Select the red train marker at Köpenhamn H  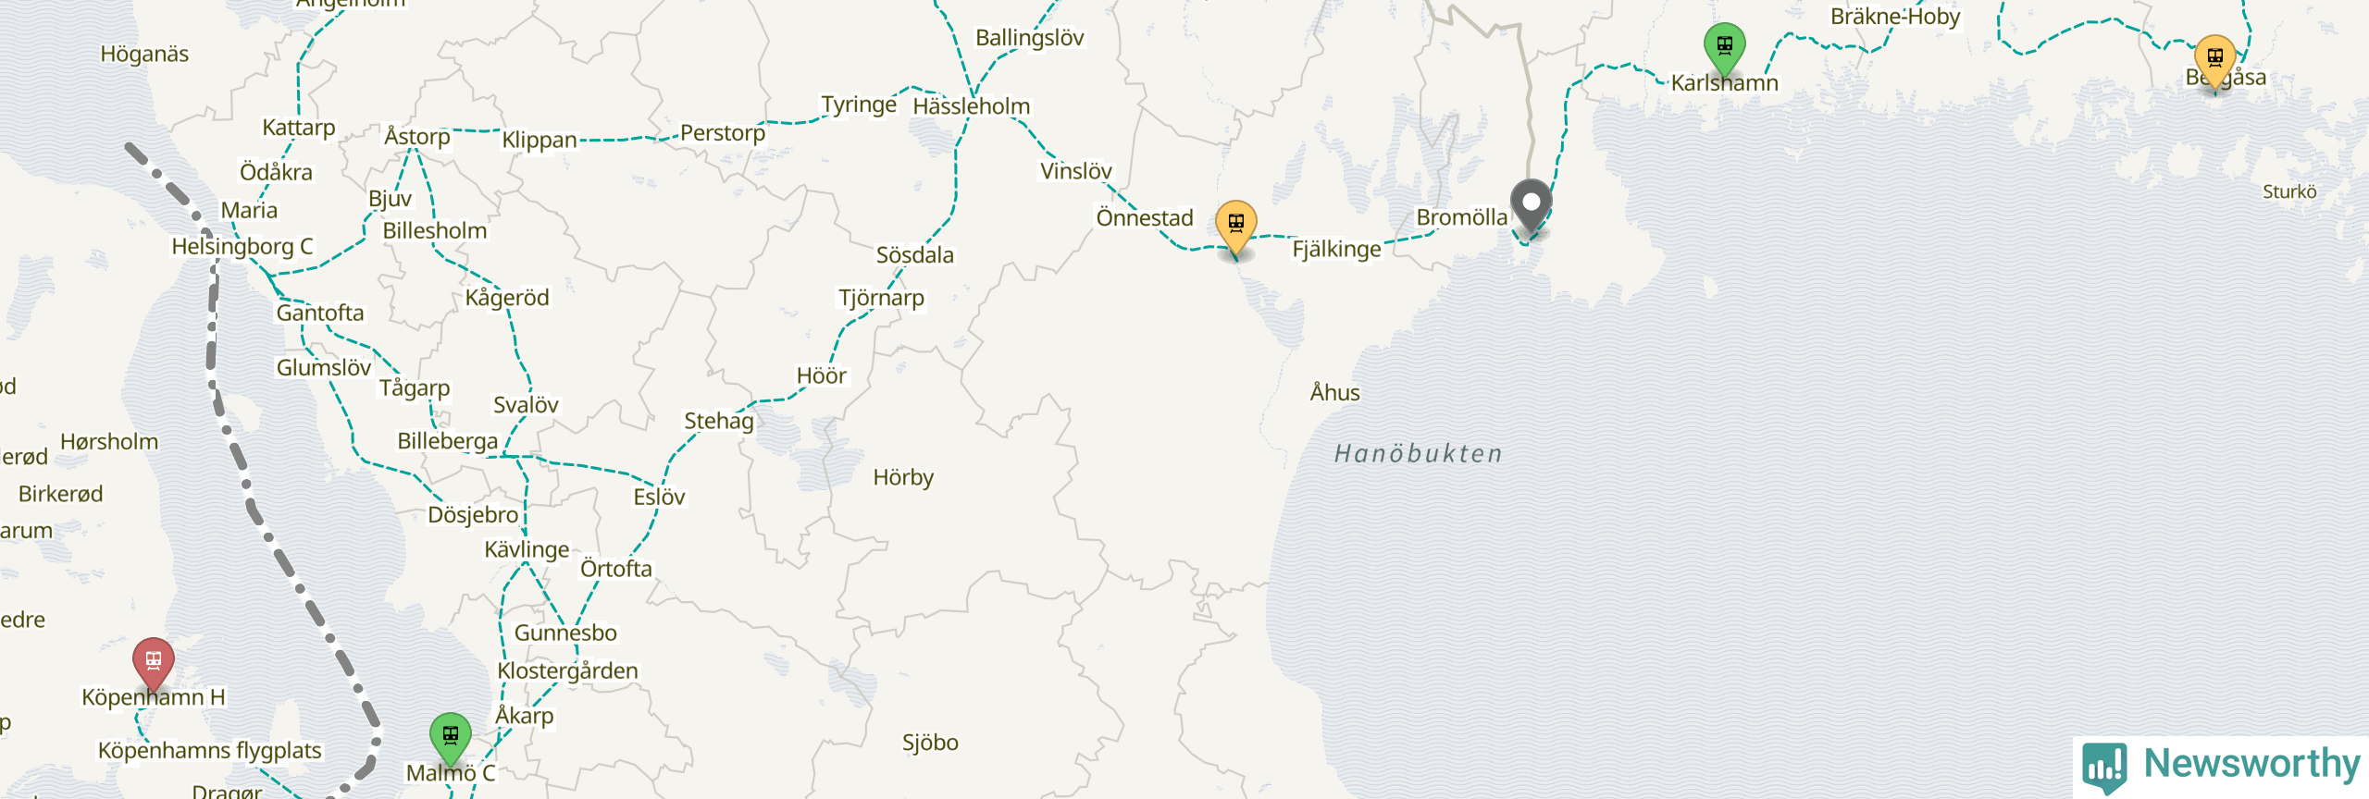point(154,664)
